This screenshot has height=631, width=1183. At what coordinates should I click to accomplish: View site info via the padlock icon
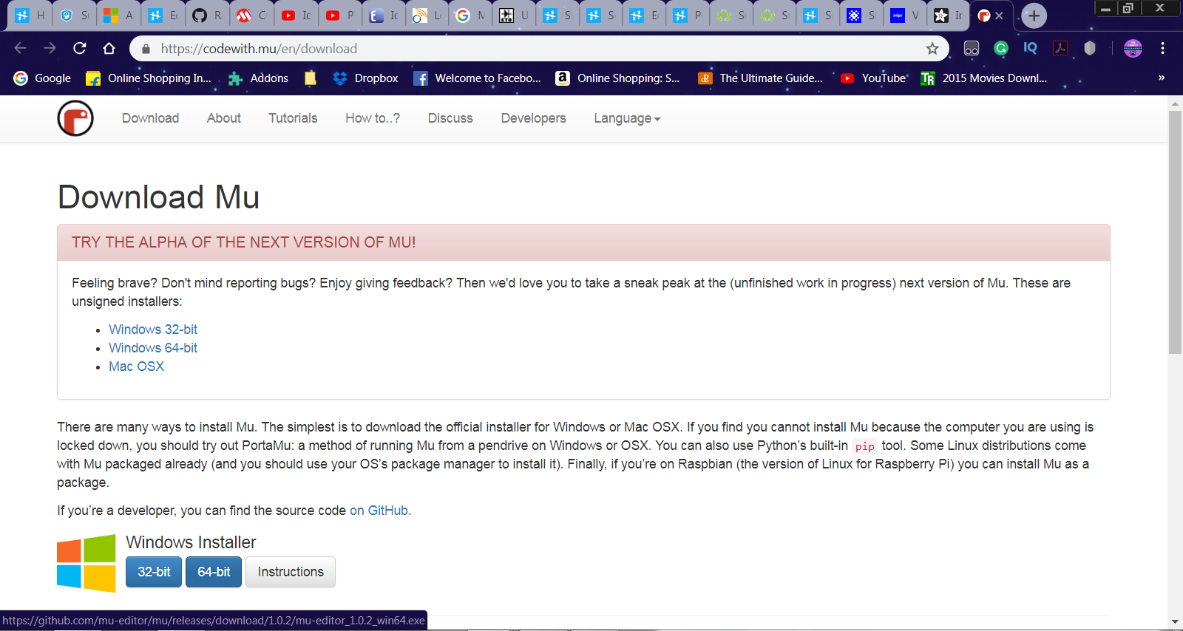point(146,49)
